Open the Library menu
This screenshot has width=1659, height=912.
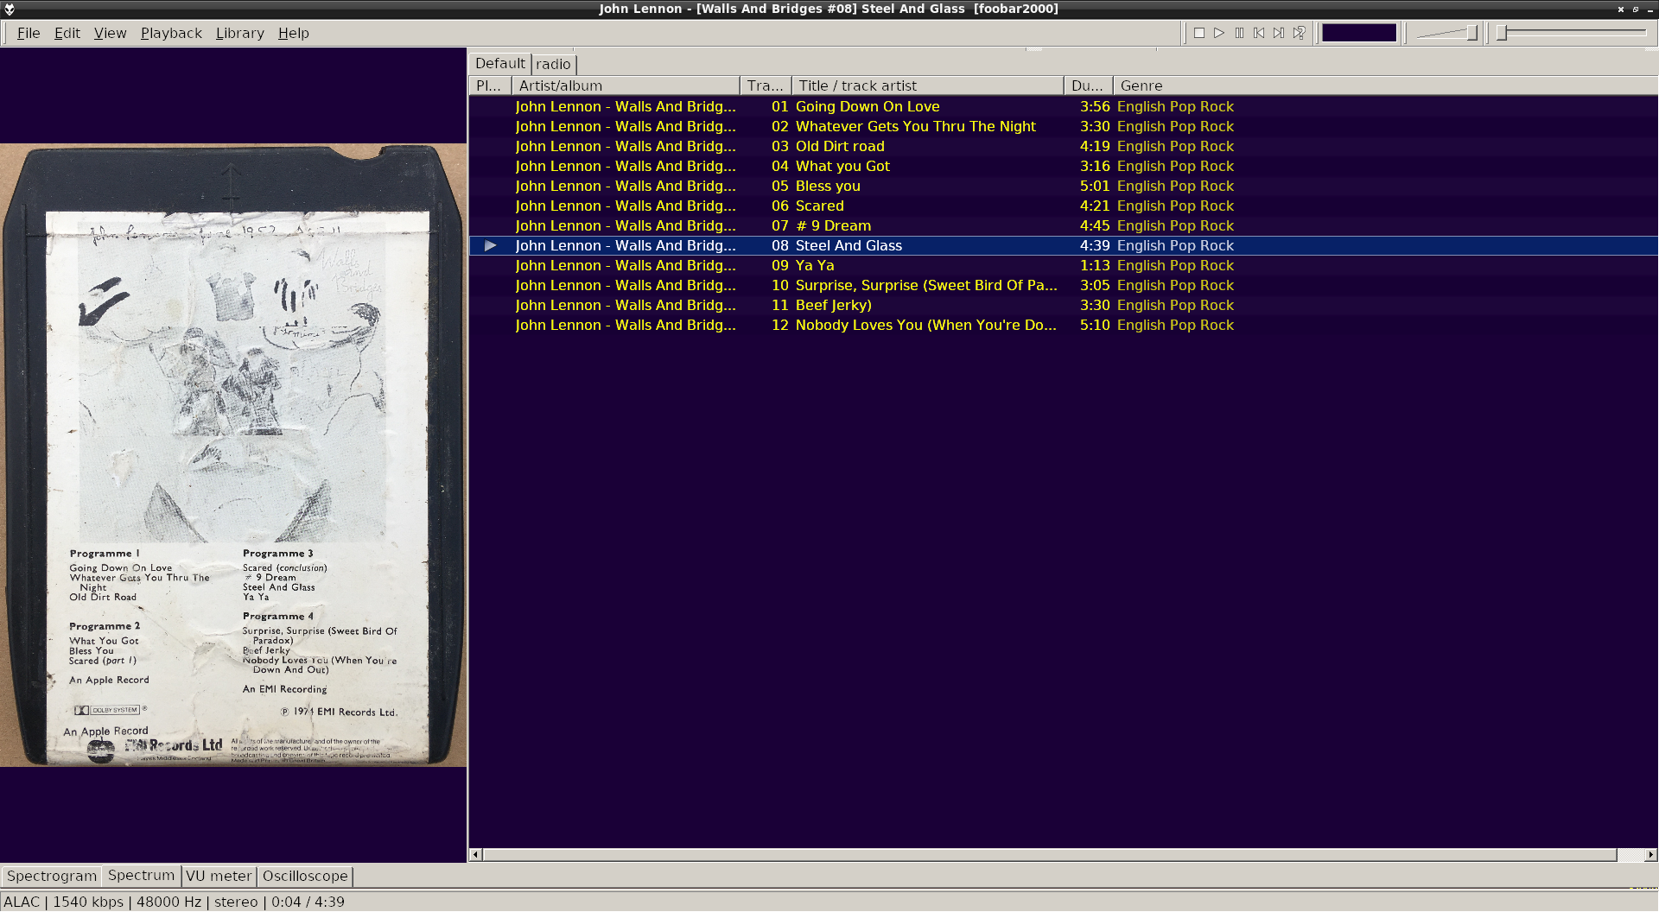(239, 33)
